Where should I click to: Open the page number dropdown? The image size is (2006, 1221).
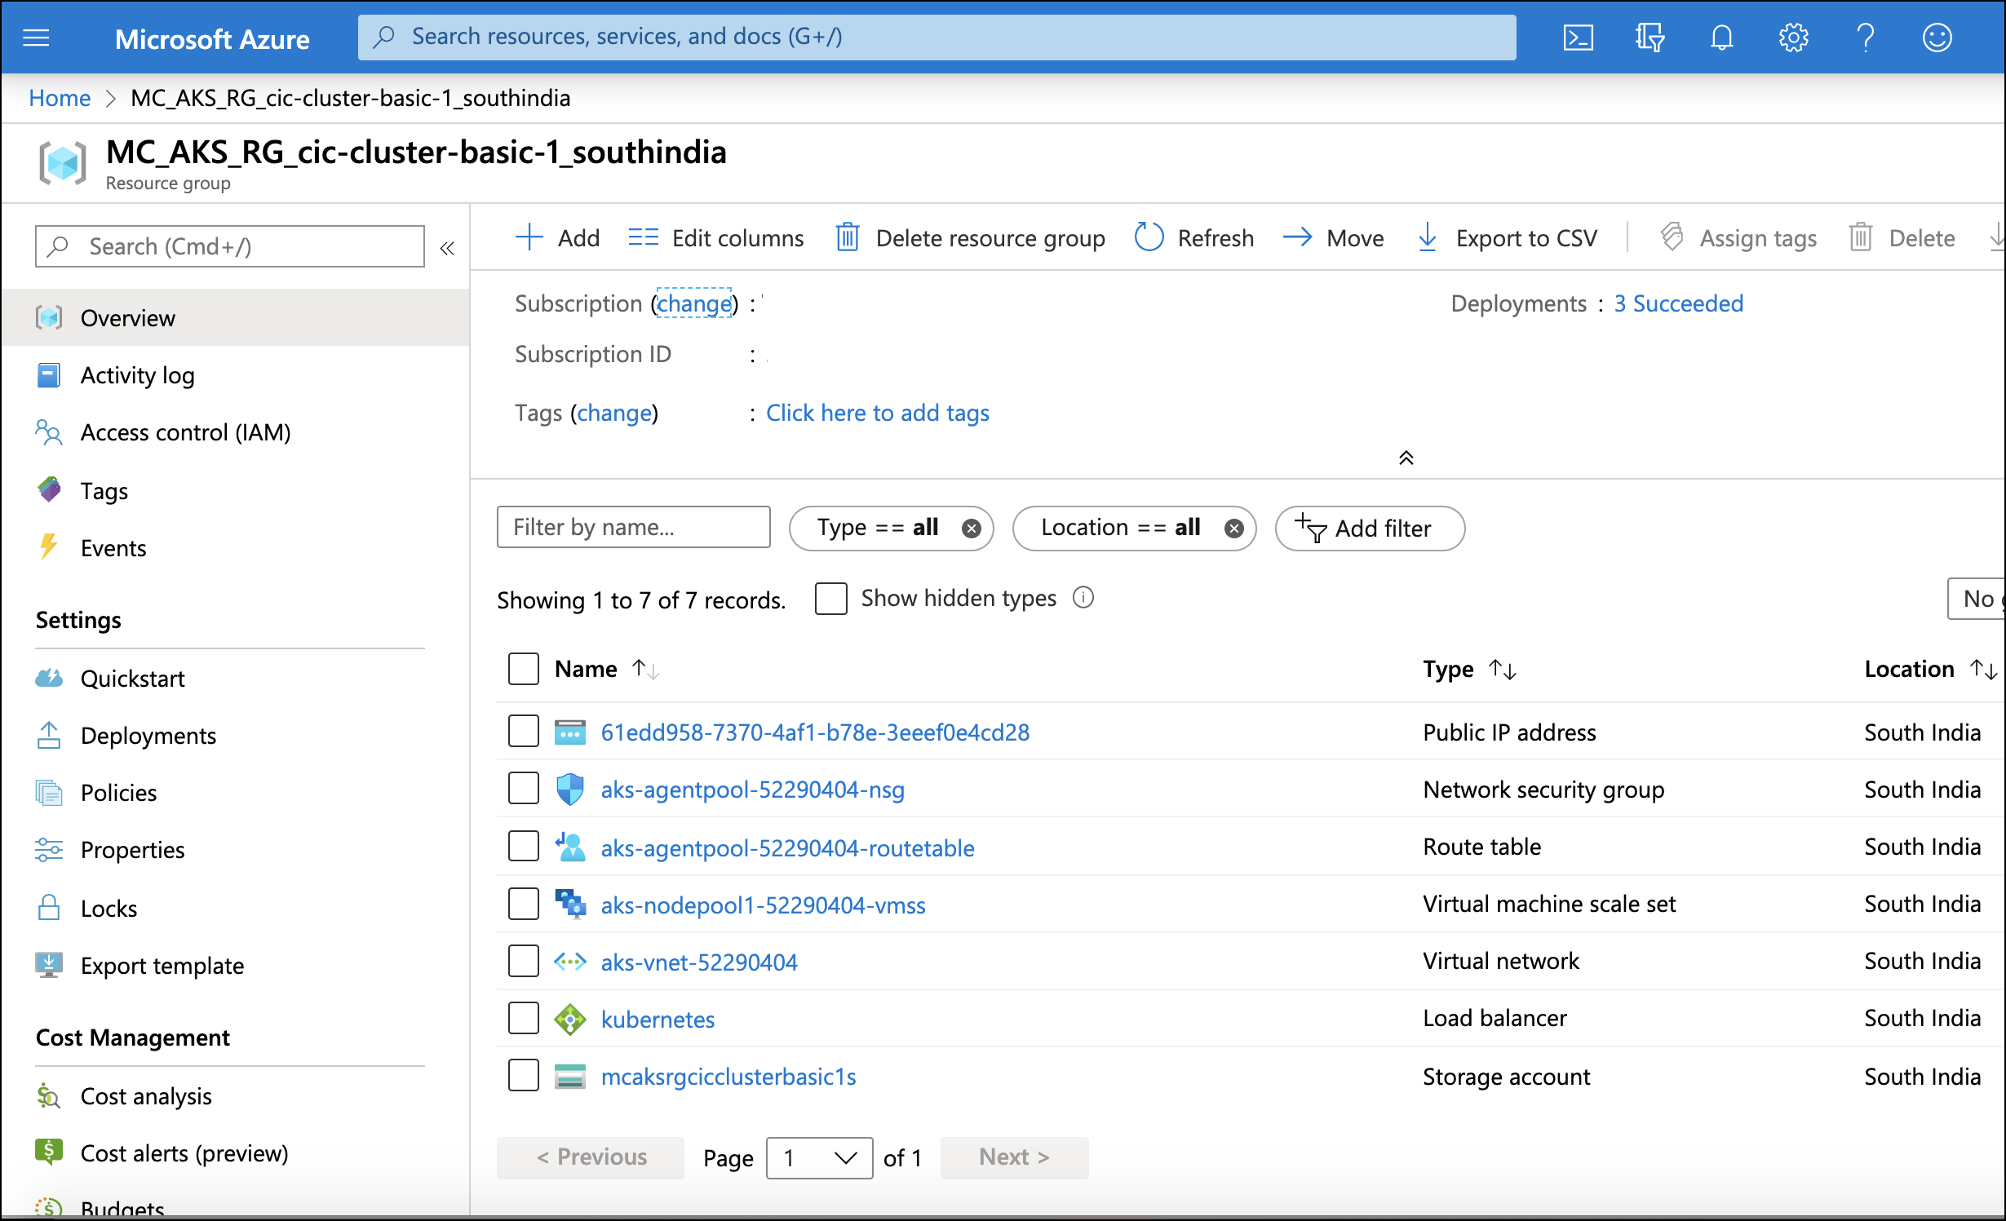click(x=820, y=1158)
